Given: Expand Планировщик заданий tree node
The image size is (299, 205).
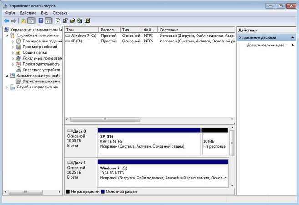Looking at the screenshot, I should [x=13, y=41].
